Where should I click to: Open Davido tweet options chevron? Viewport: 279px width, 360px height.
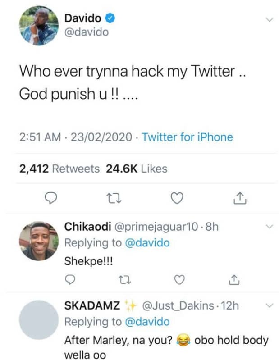pos(270,20)
